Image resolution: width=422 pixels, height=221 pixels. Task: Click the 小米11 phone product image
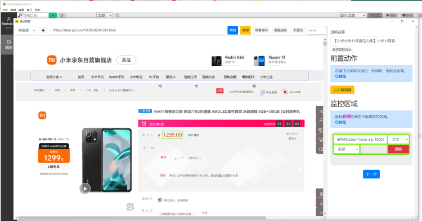pyautogui.click(x=107, y=160)
